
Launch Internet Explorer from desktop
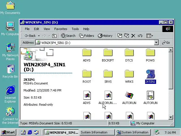10,94
